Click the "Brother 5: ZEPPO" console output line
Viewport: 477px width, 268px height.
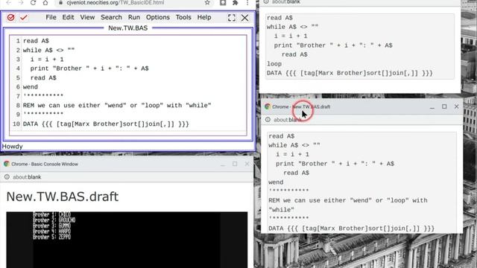point(51,237)
